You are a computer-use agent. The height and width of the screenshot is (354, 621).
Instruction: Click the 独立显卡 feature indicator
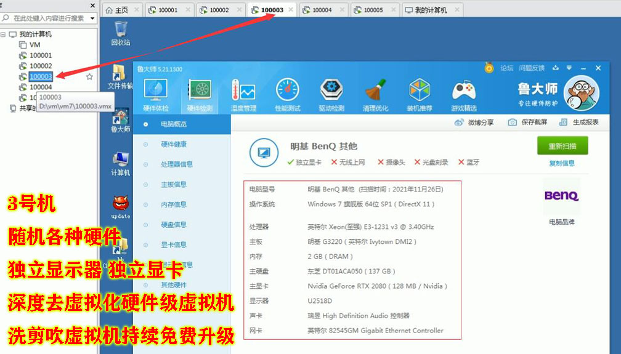[x=304, y=163]
